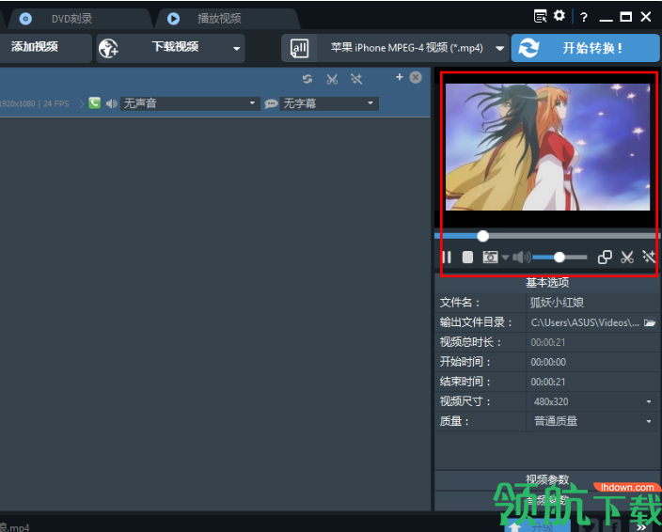This screenshot has width=662, height=532.
Task: Click the plus icon on video item
Action: point(400,77)
